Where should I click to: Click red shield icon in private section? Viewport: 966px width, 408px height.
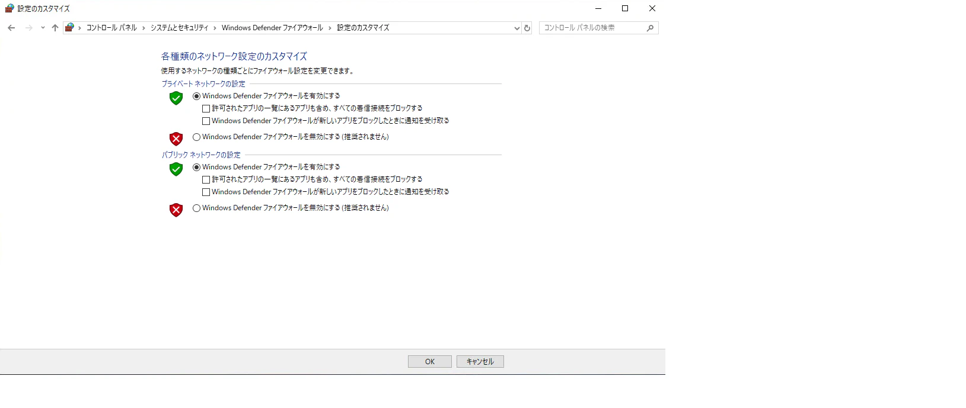tap(176, 139)
